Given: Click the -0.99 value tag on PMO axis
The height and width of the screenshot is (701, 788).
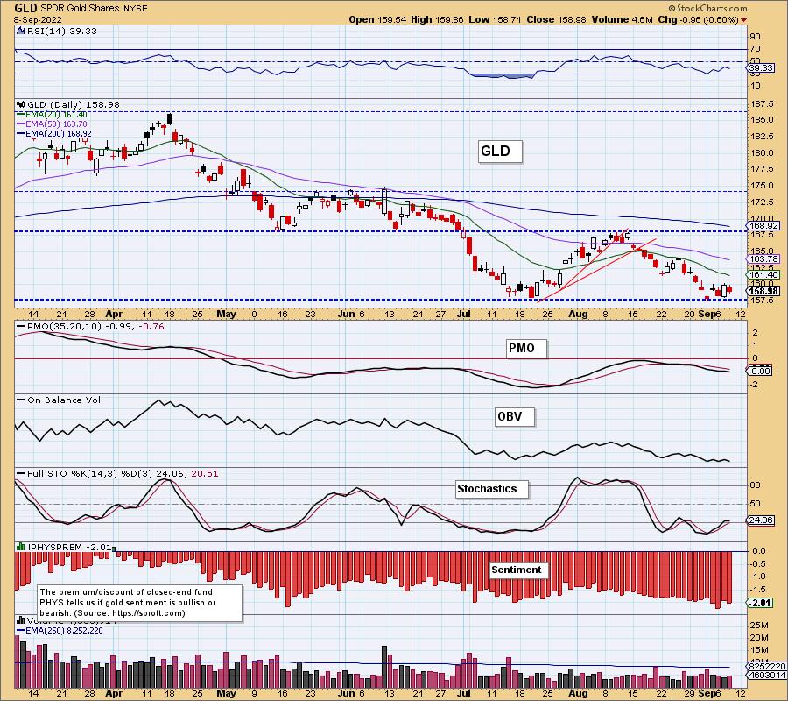Looking at the screenshot, I should [759, 372].
